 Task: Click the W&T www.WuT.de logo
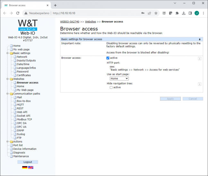tap(28, 25)
